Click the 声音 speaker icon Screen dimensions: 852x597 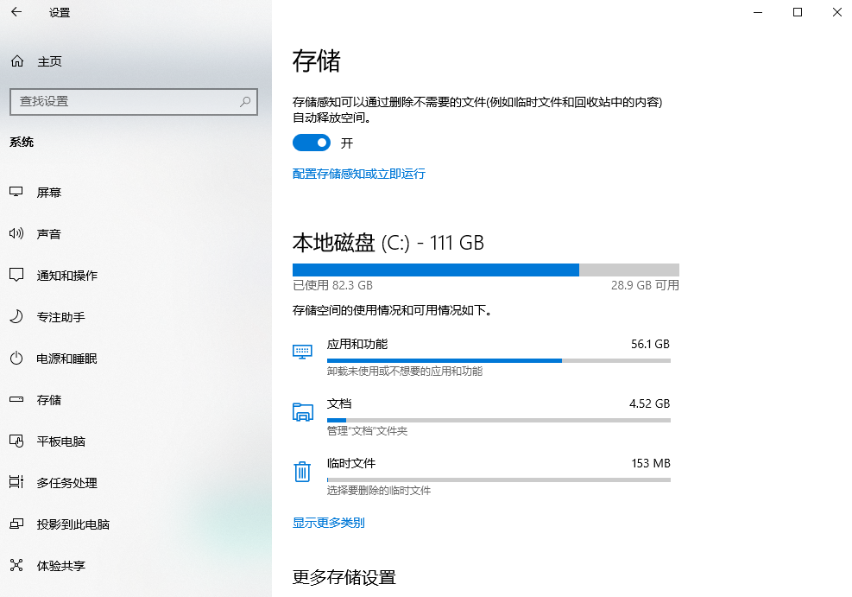click(x=16, y=234)
